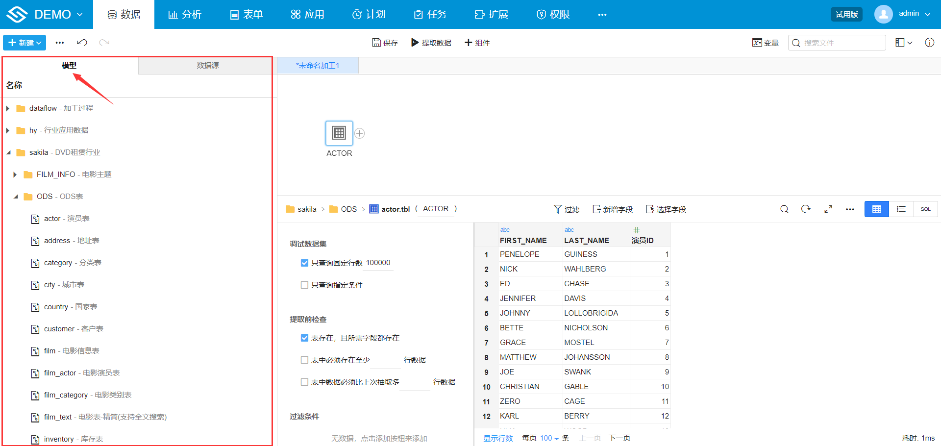Go to 下一页 of results
941x446 pixels.
pyautogui.click(x=619, y=438)
